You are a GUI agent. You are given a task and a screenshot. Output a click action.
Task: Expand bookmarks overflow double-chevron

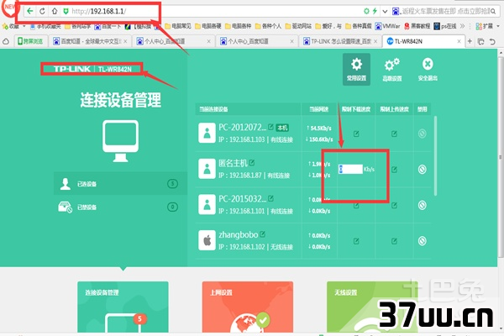(x=462, y=26)
